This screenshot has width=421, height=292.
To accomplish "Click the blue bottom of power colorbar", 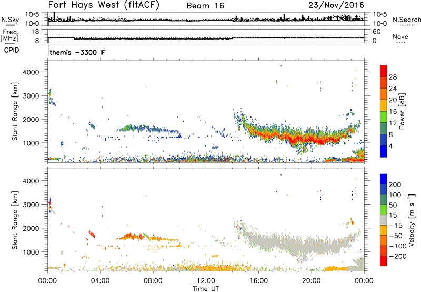I will point(384,151).
